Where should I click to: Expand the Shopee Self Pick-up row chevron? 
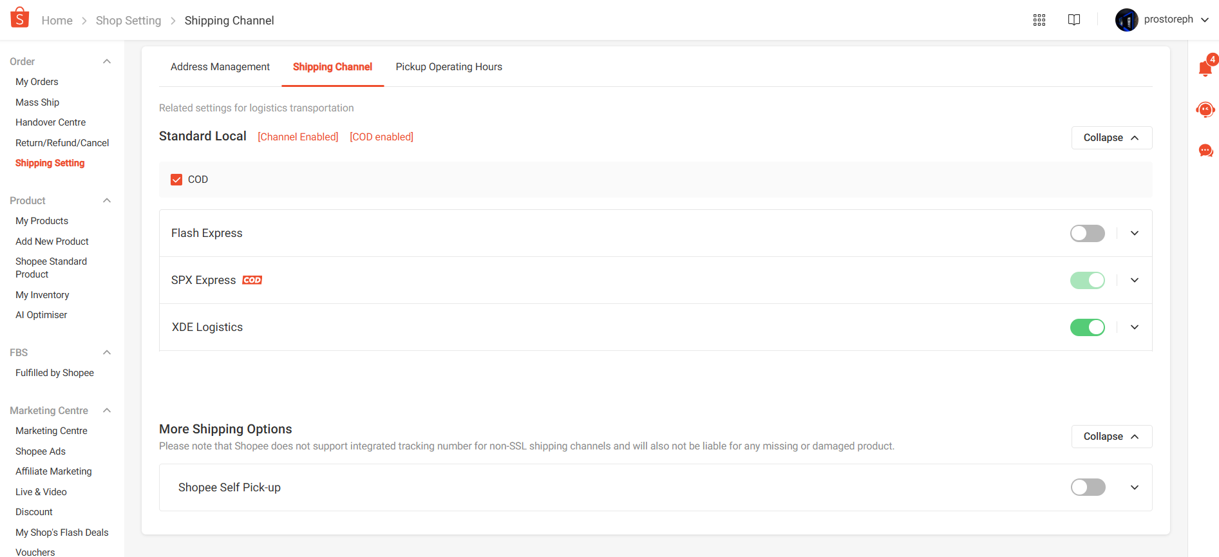[x=1135, y=487]
